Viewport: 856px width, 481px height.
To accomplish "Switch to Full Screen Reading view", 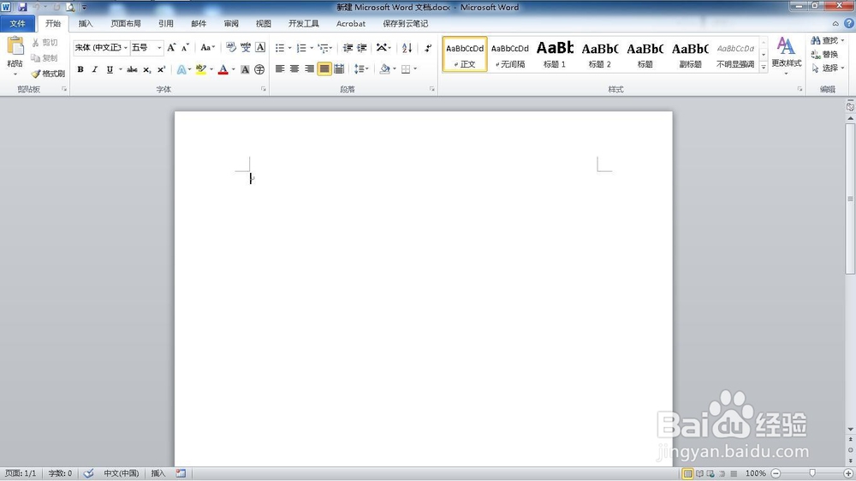I will (x=699, y=473).
